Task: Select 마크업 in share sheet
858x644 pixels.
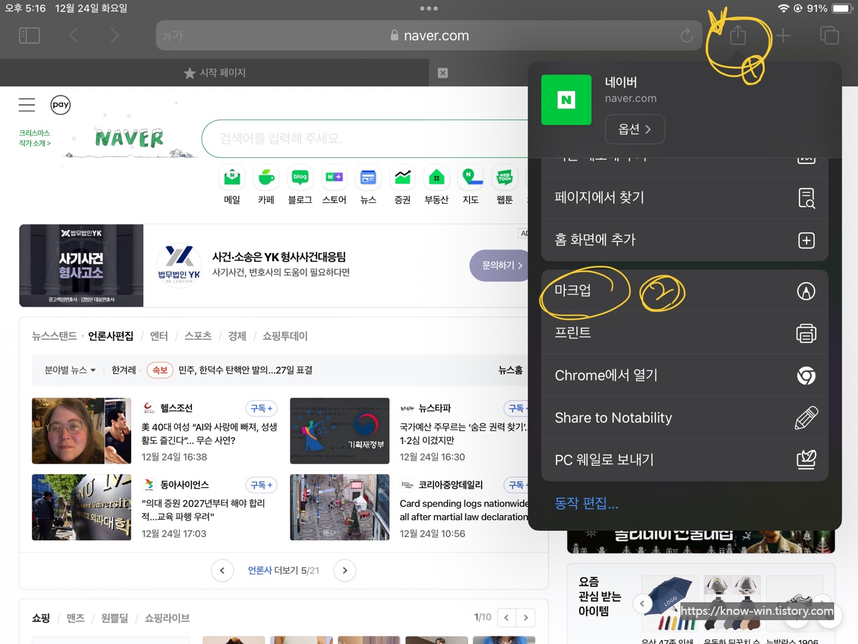Action: (685, 291)
